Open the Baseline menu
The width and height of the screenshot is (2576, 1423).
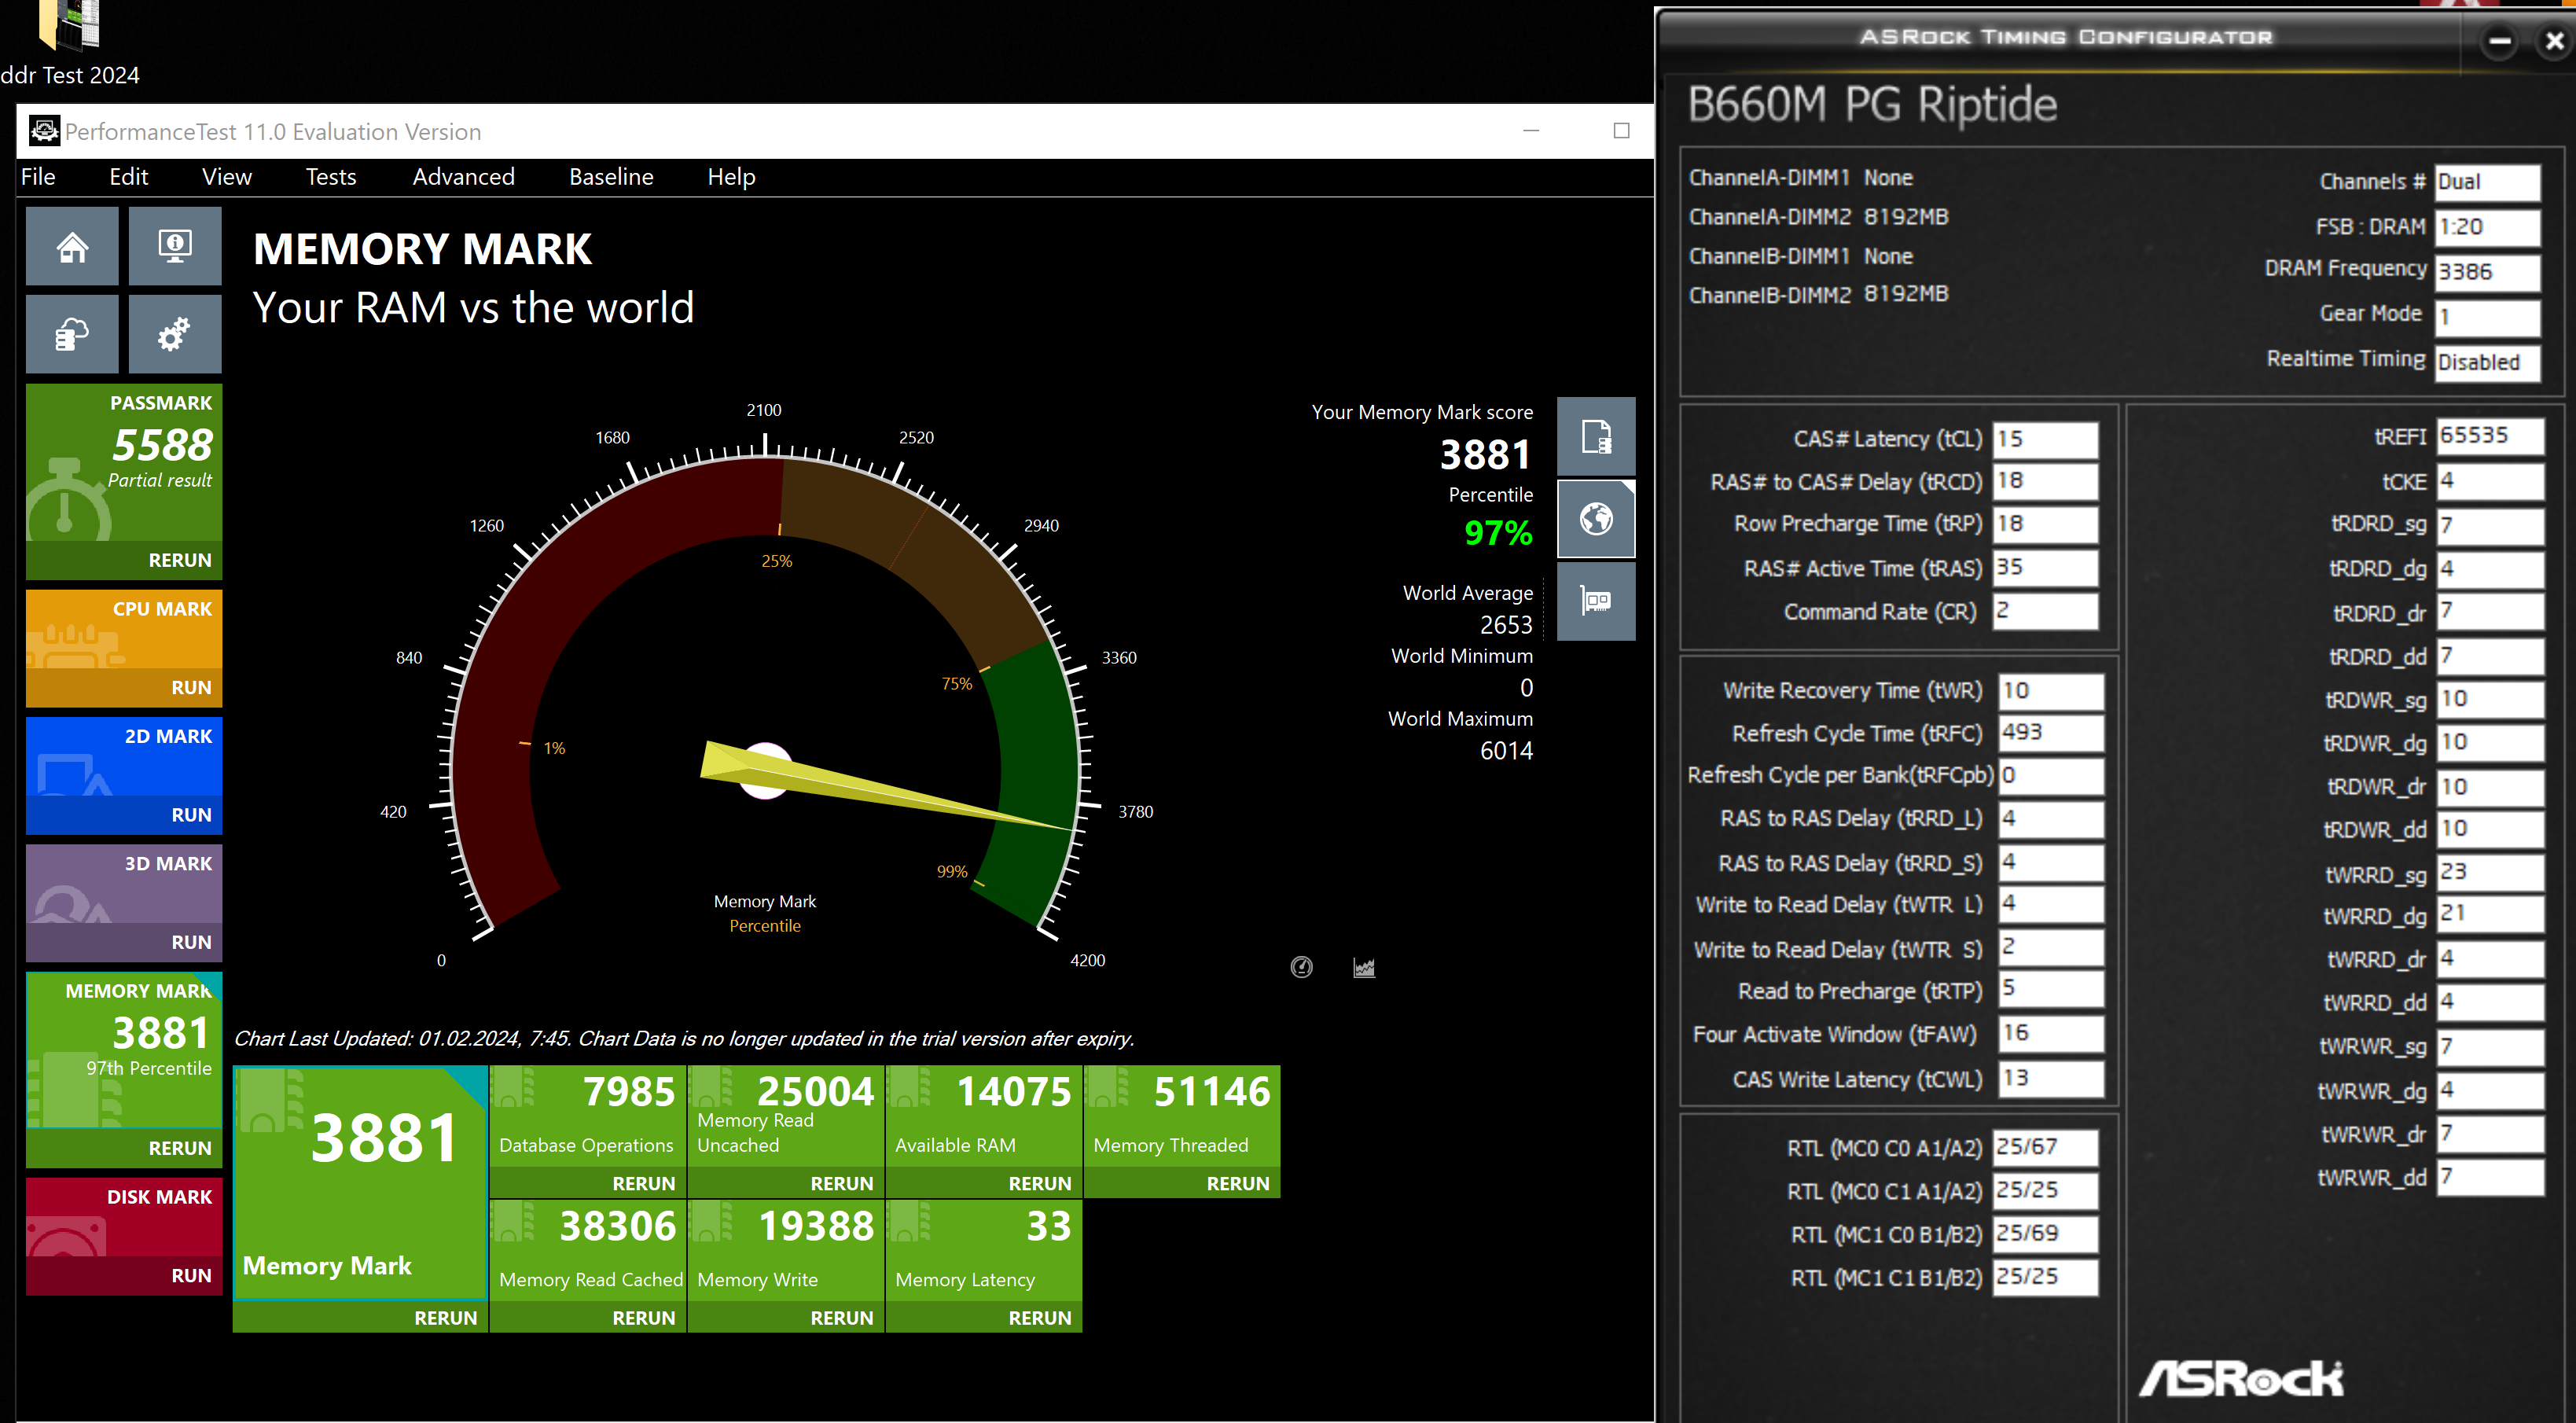611,177
